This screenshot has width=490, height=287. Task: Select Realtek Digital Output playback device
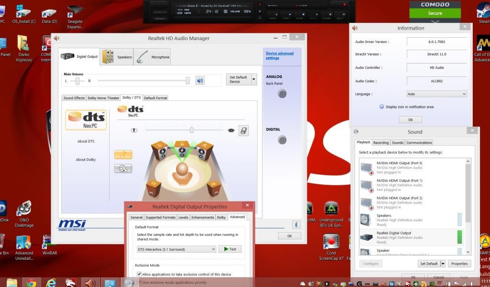pos(411,237)
